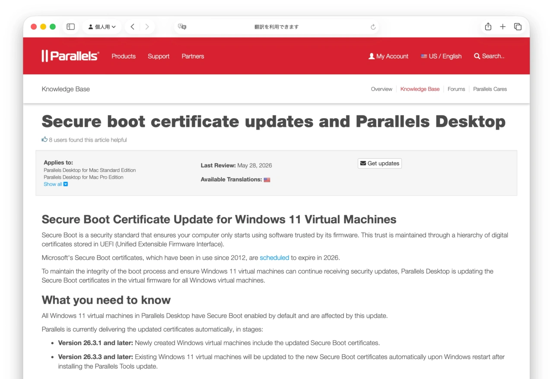Open the scheduled hyperlink
Screen dimensions: 553x379
274,258
